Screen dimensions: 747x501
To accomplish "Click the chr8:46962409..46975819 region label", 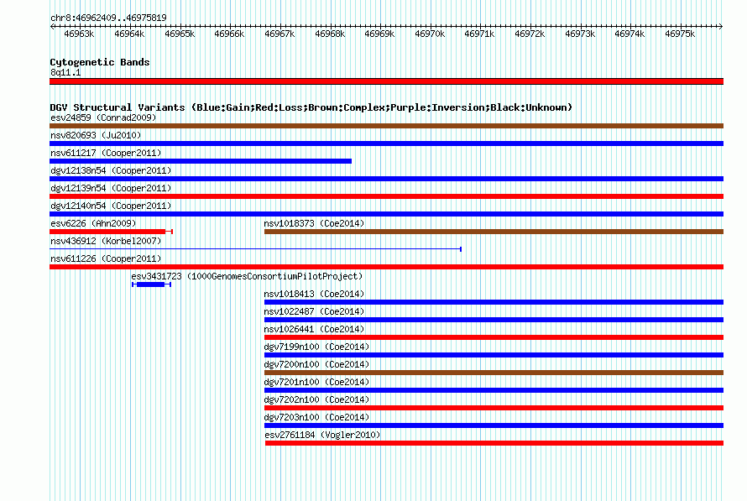I will (x=108, y=18).
